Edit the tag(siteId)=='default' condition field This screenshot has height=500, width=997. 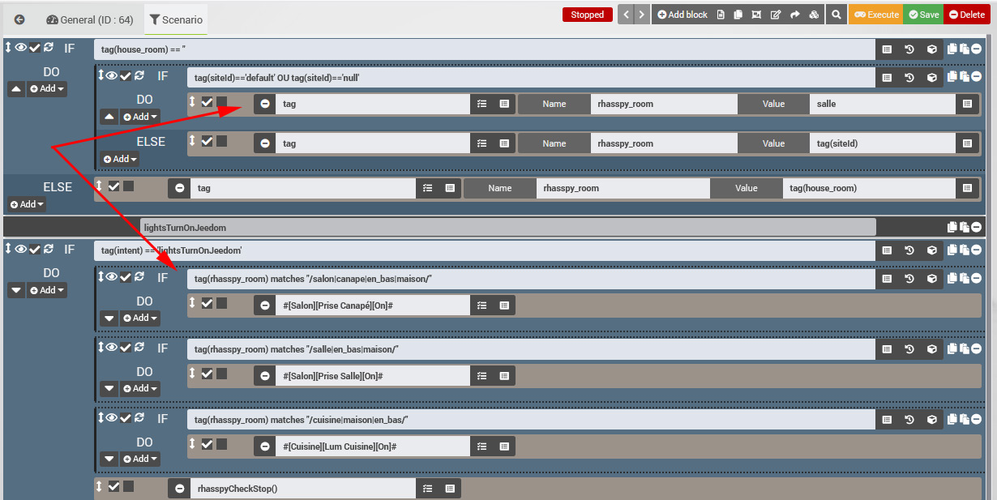(531, 77)
